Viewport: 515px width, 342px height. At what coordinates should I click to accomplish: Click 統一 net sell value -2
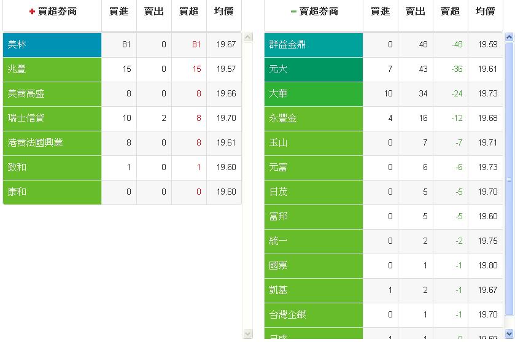[x=459, y=241]
